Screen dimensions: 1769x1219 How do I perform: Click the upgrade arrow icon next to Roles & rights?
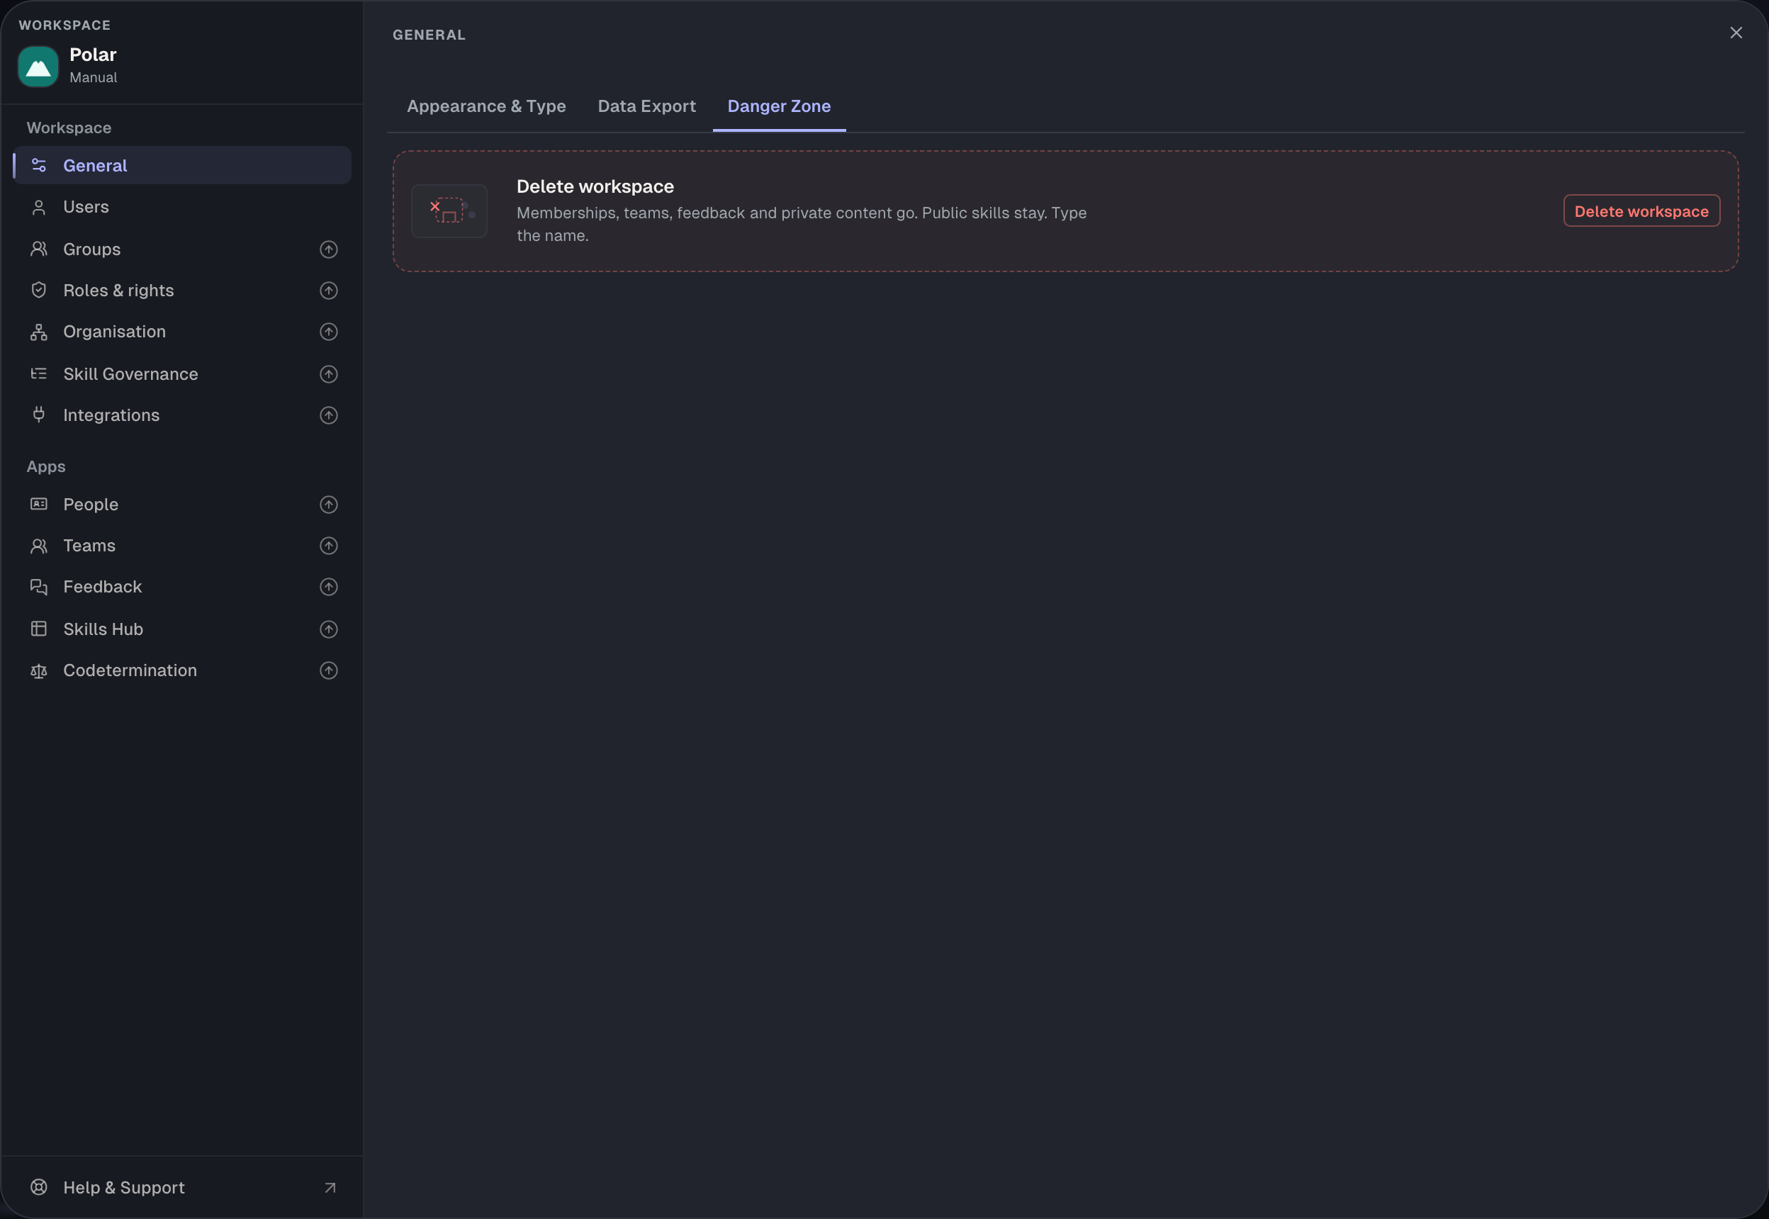[328, 291]
